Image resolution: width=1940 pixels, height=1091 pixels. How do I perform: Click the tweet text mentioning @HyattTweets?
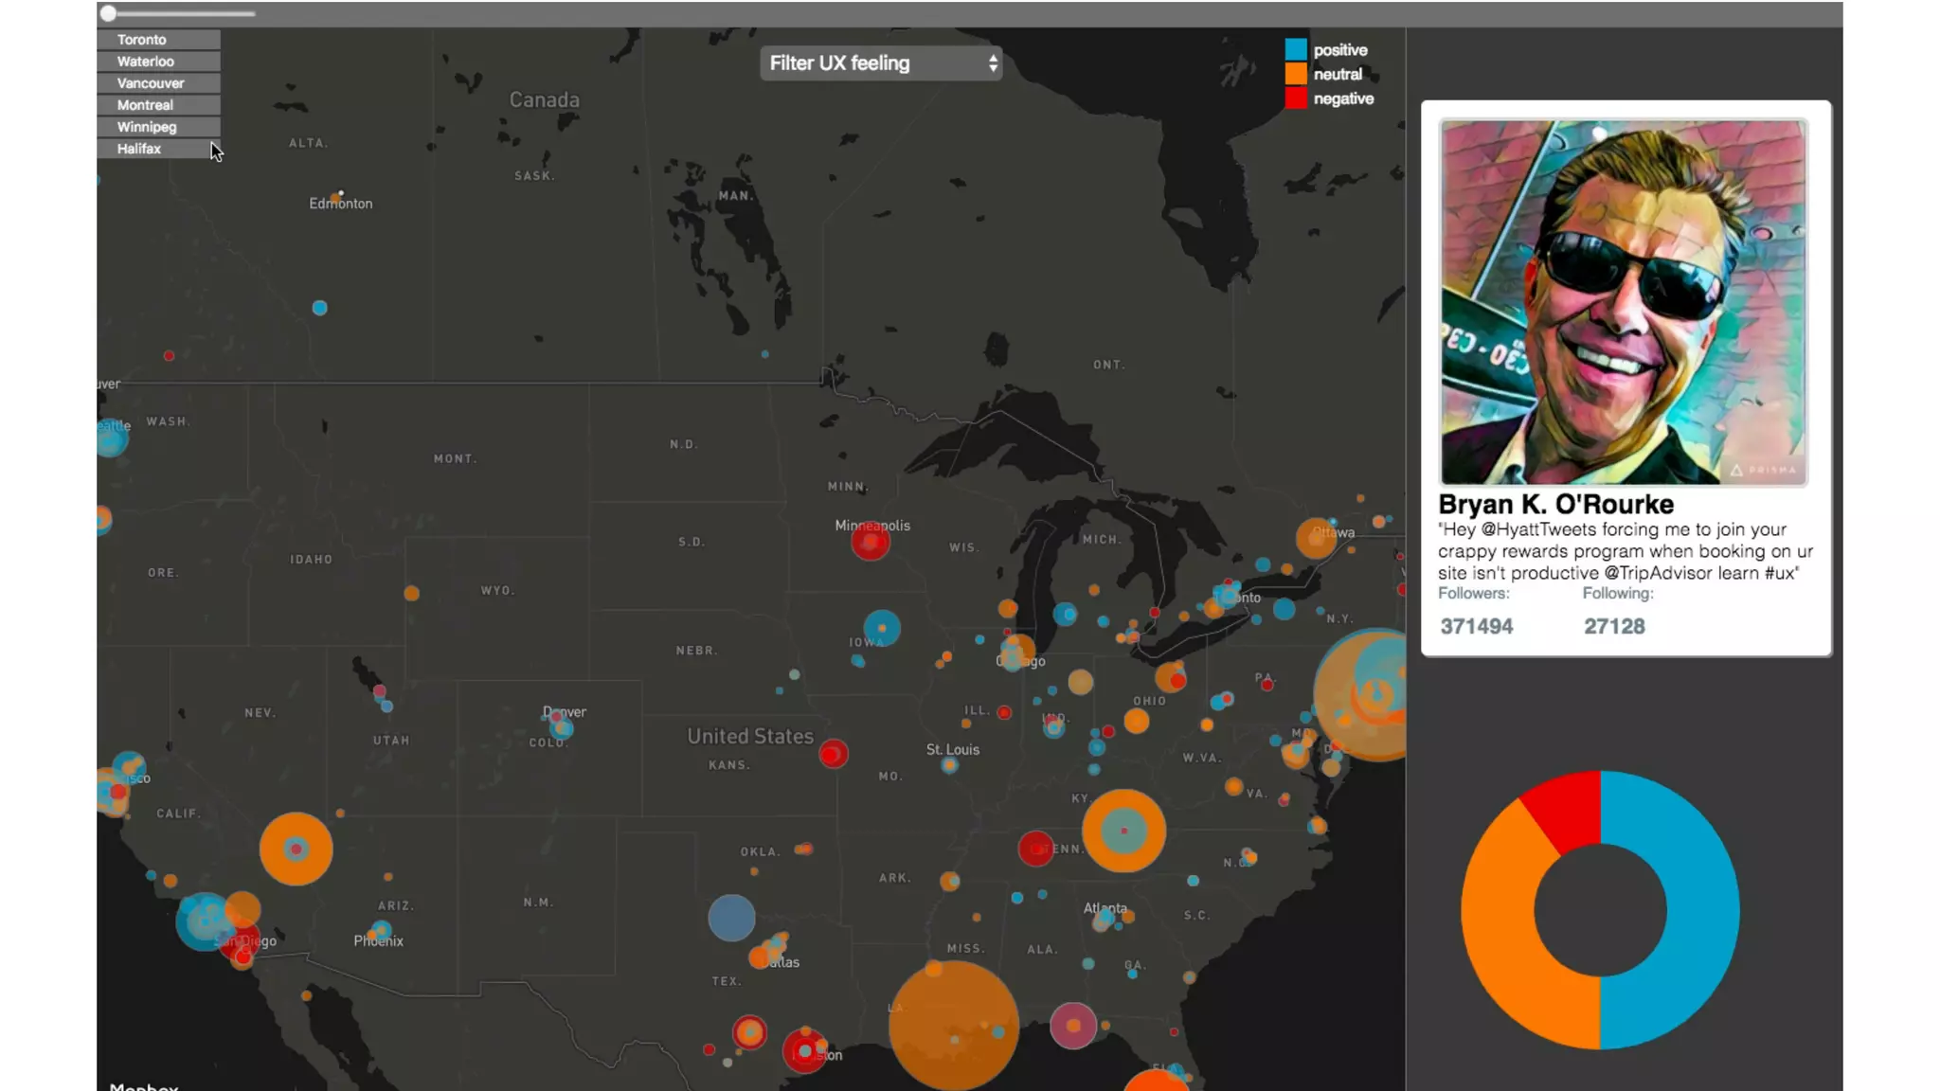click(x=1626, y=551)
